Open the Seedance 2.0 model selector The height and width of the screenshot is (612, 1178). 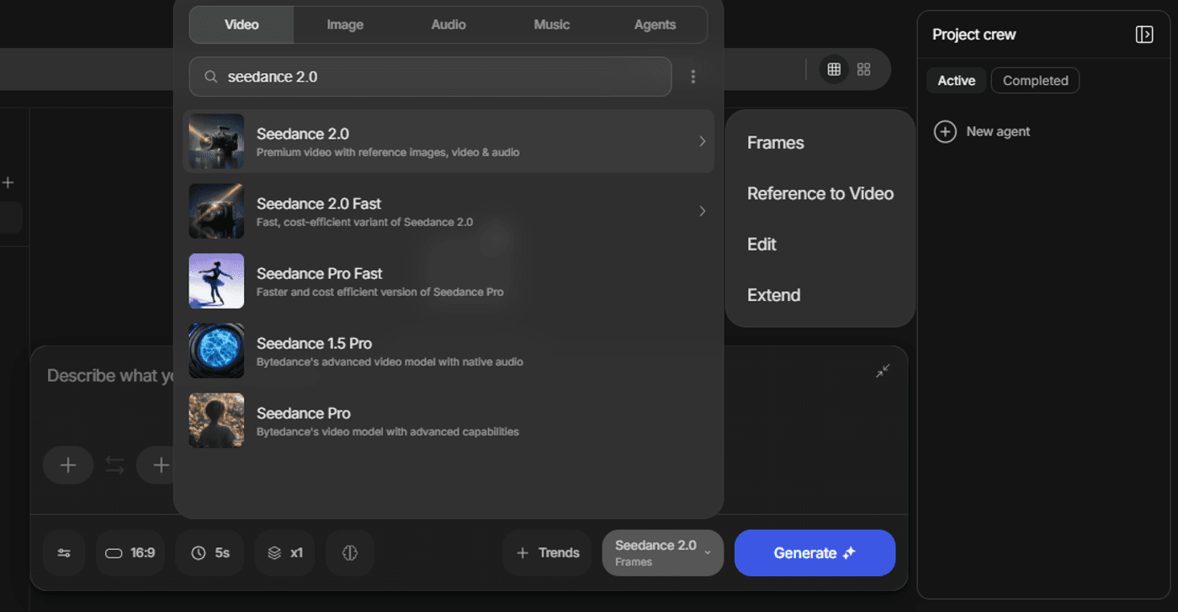pyautogui.click(x=662, y=553)
